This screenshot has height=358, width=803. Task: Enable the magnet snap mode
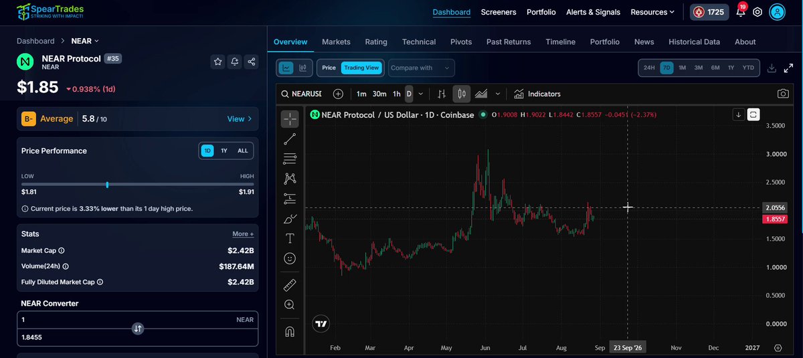290,331
